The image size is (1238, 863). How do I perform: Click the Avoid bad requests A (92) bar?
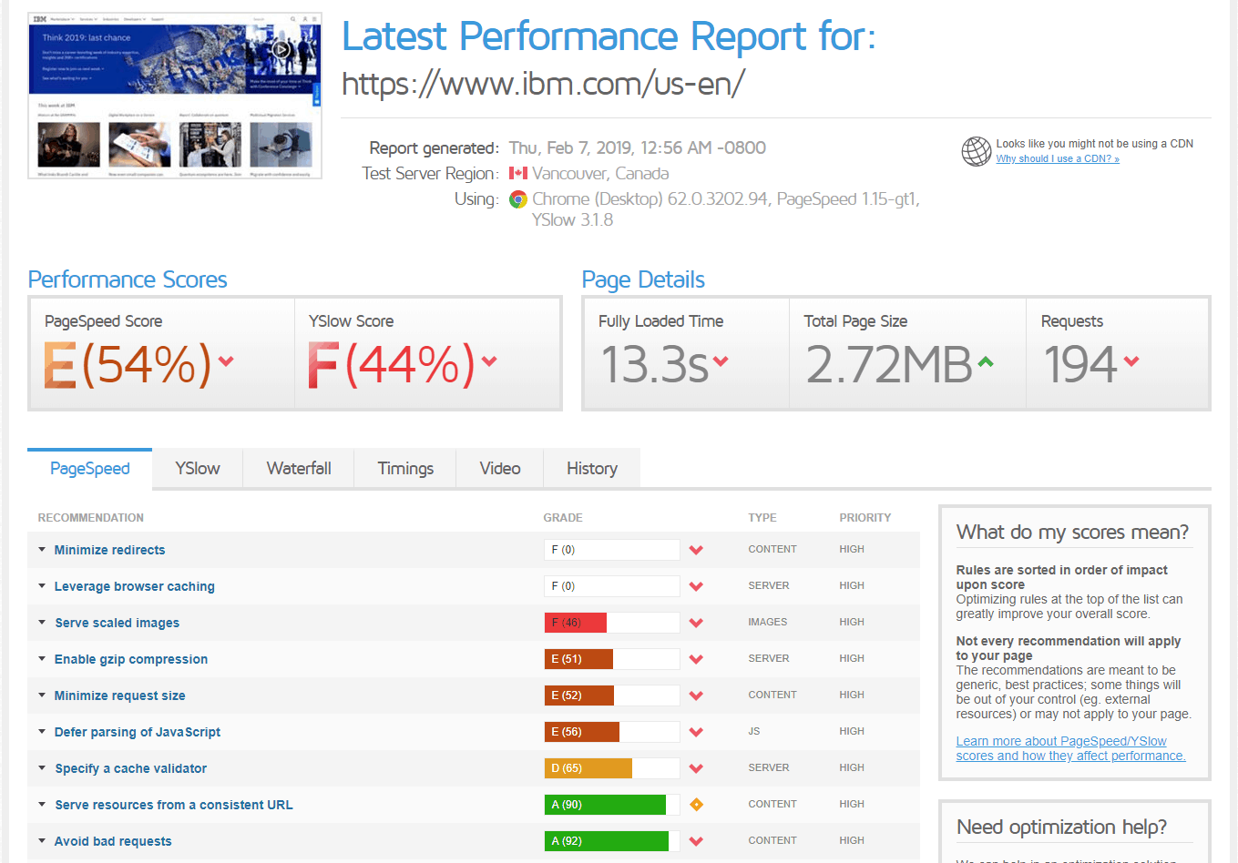point(612,841)
